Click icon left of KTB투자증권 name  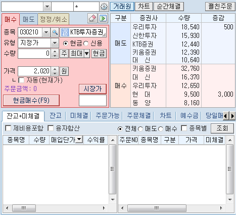click(65, 32)
